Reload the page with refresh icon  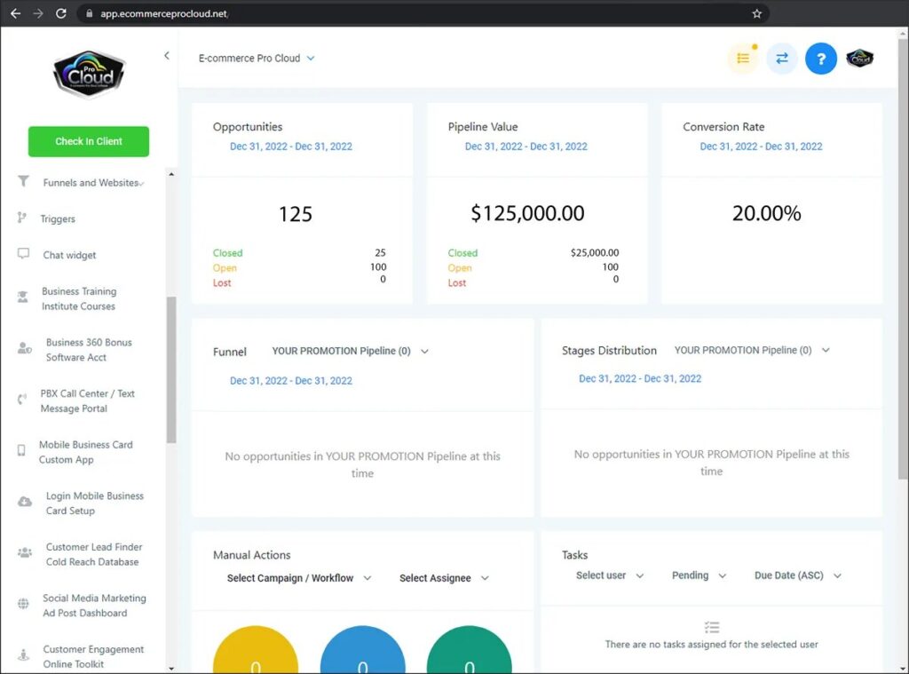[61, 13]
